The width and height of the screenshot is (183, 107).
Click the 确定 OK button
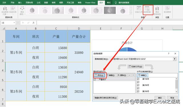pos(160,98)
